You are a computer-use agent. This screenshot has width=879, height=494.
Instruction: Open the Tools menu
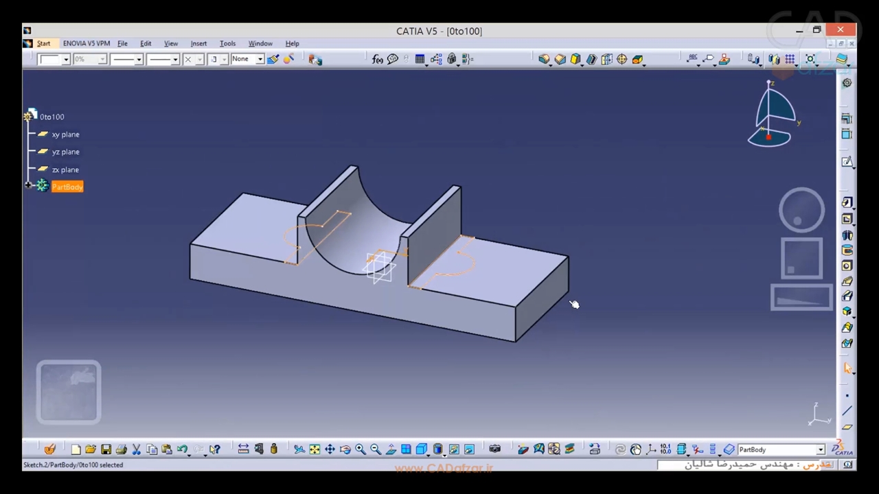pyautogui.click(x=227, y=43)
